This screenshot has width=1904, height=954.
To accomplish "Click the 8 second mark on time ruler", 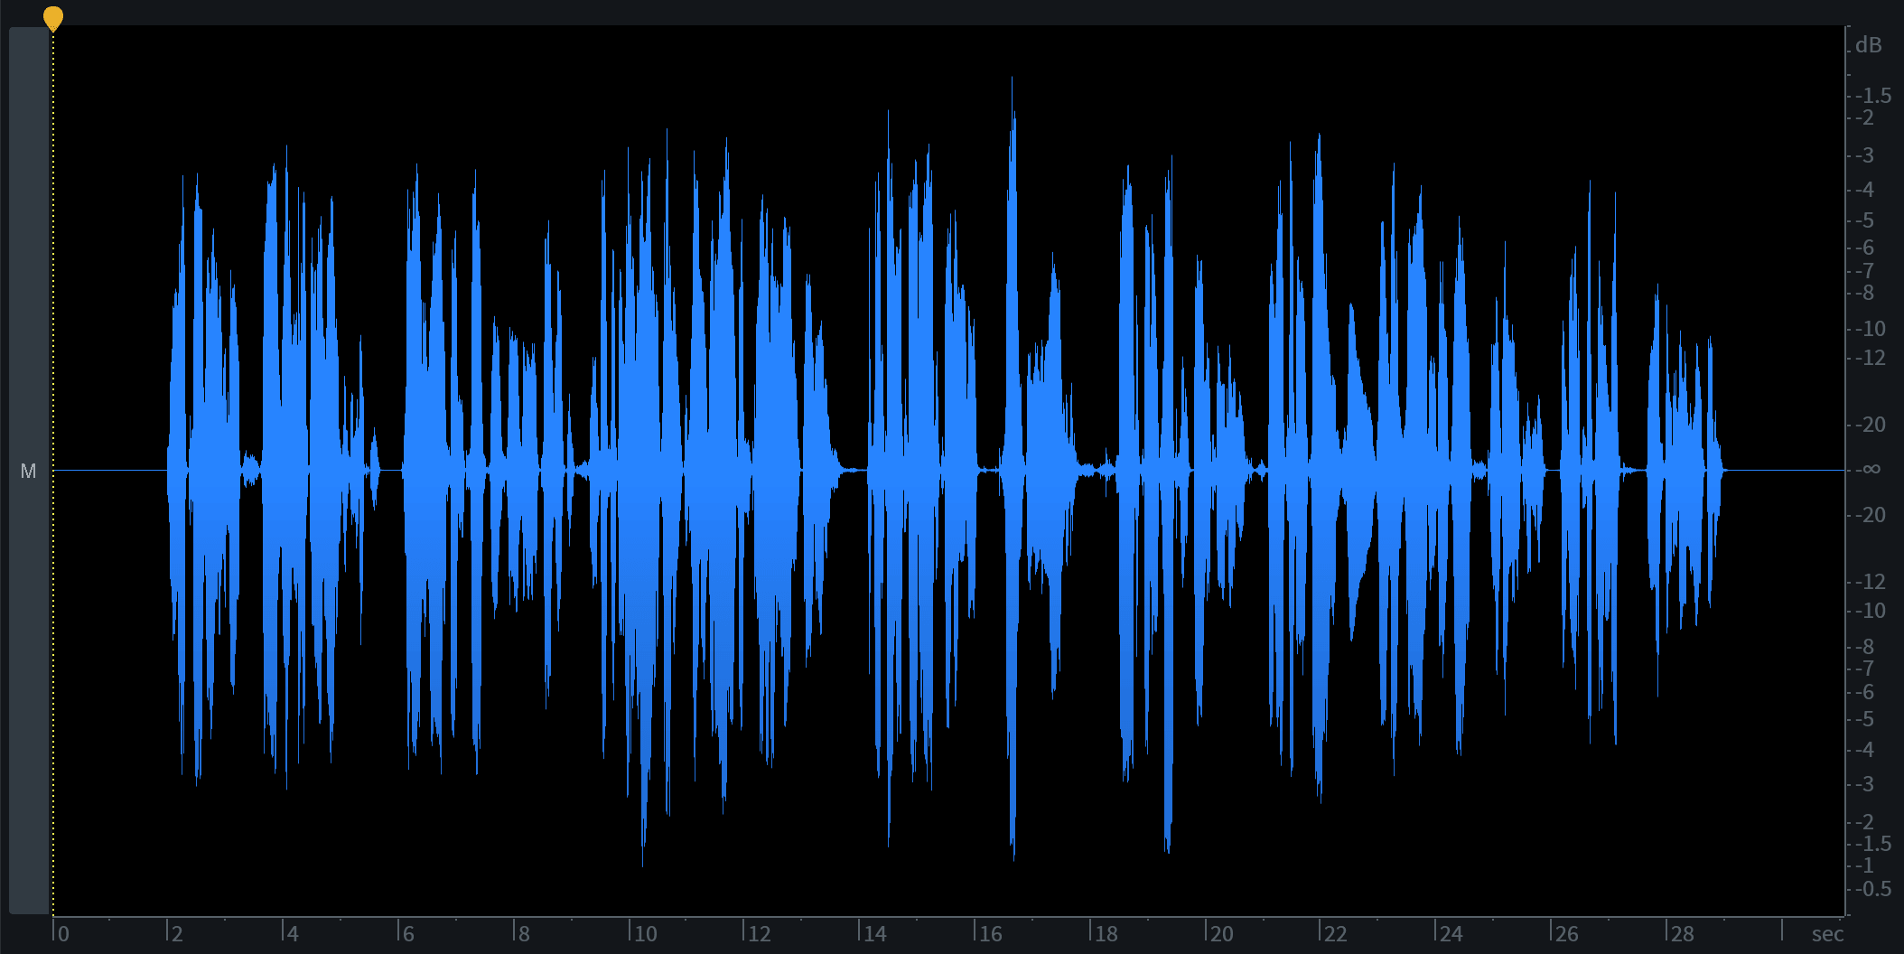I will [x=524, y=933].
